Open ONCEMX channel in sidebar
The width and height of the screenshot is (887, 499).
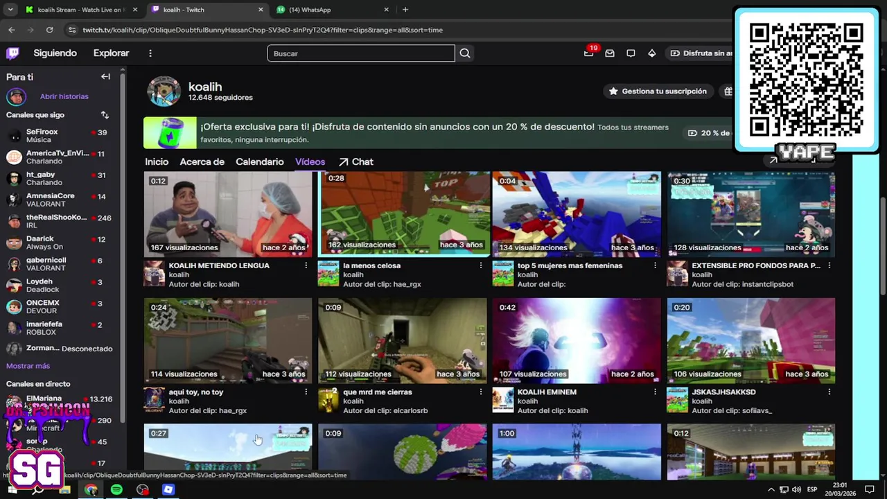[61, 307]
